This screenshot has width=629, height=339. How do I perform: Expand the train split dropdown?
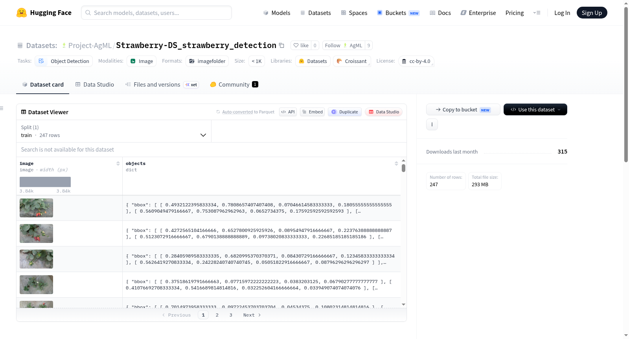click(114, 131)
